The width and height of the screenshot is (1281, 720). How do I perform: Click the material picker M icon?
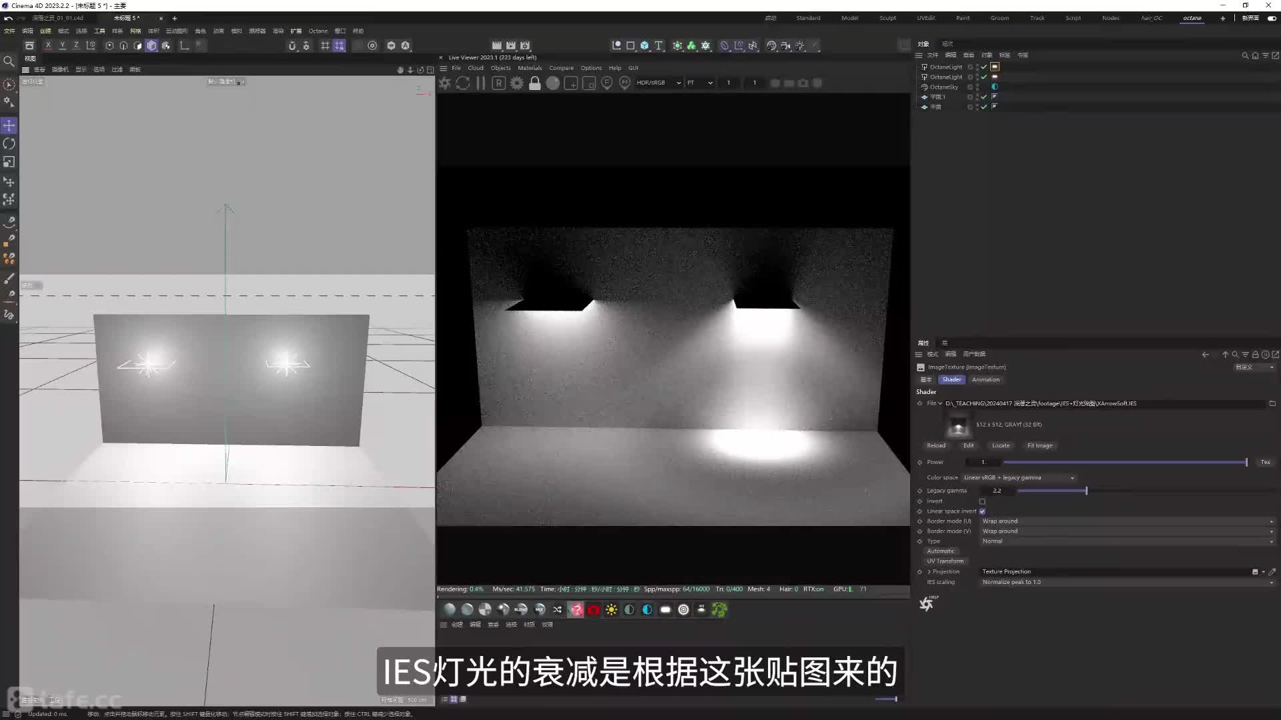pos(624,83)
